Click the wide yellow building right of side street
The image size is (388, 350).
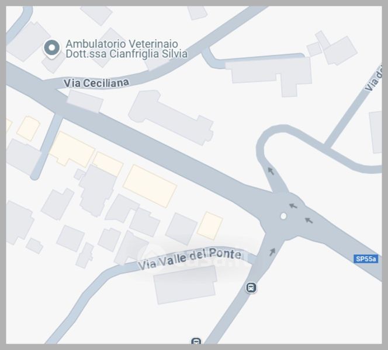point(72,149)
